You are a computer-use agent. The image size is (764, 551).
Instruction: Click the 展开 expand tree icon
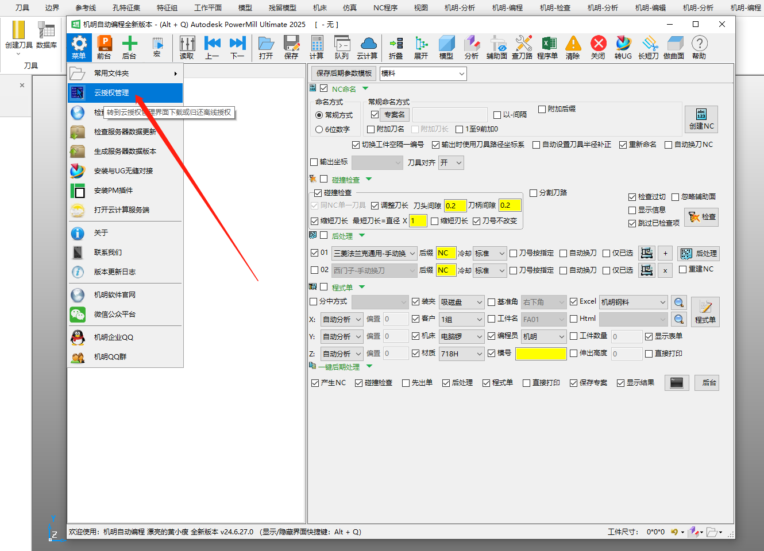(x=421, y=47)
